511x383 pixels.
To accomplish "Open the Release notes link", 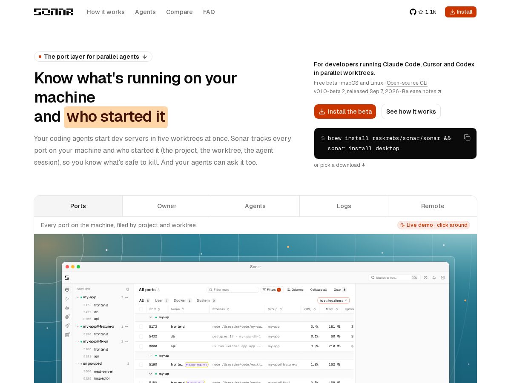I will click(x=422, y=91).
